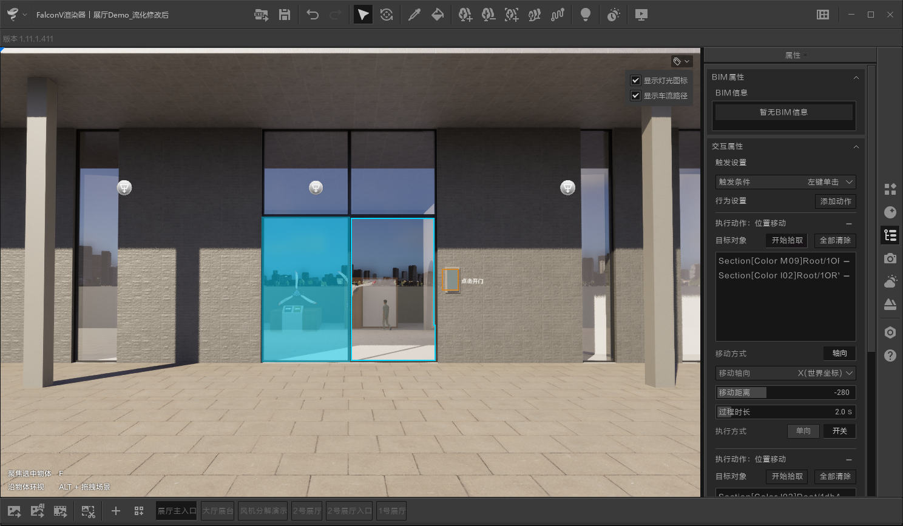Click the paint bucket tool
Image resolution: width=903 pixels, height=526 pixels.
click(438, 15)
